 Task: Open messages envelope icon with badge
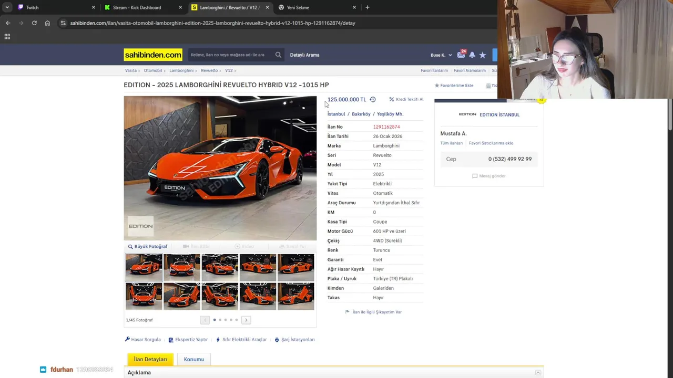[x=461, y=54]
